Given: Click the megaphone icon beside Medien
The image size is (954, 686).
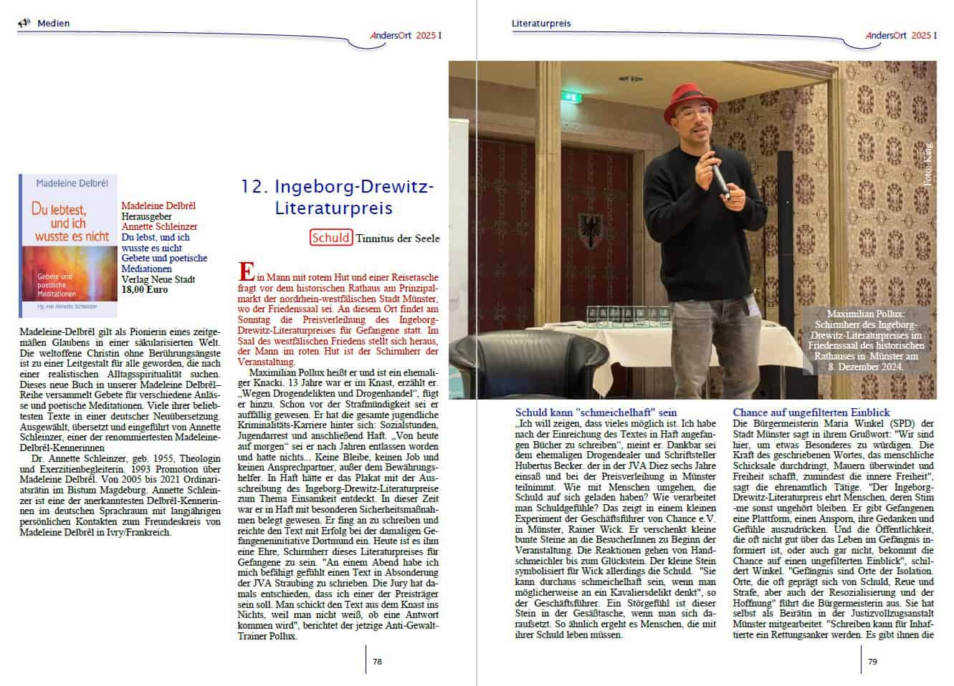Looking at the screenshot, I should [24, 23].
